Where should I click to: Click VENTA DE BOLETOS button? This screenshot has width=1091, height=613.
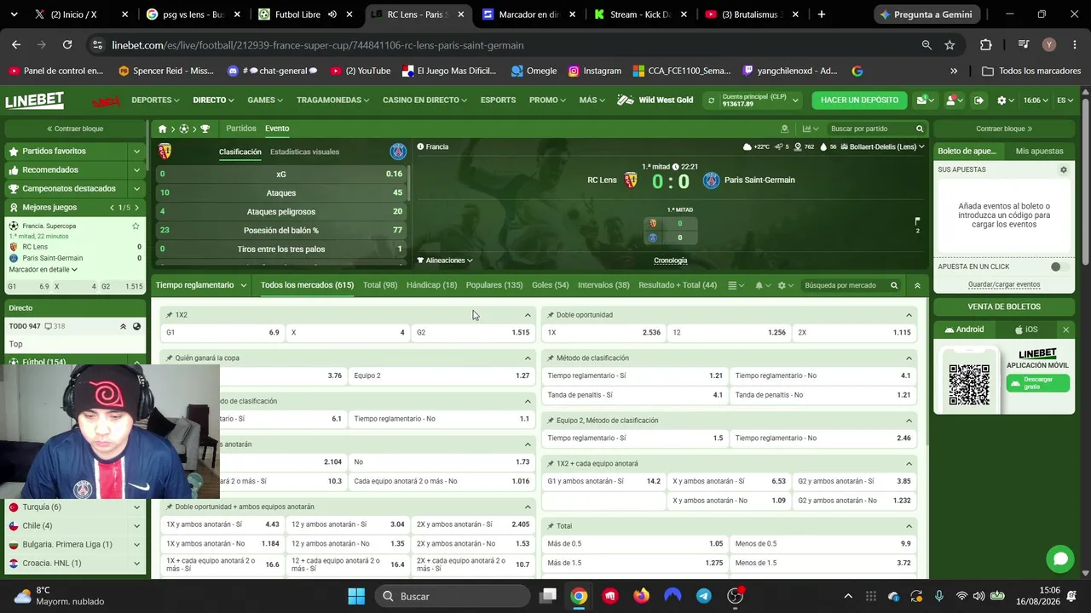point(1004,306)
